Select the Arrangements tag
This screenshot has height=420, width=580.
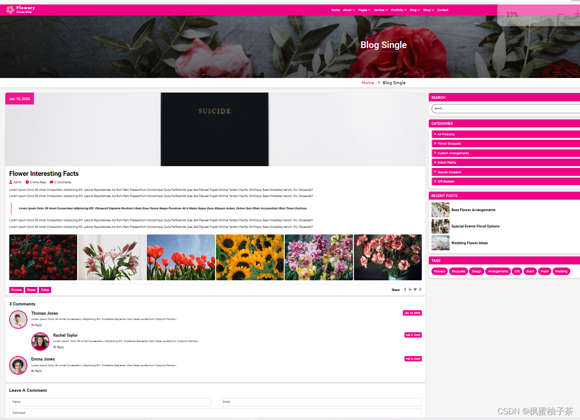[498, 271]
